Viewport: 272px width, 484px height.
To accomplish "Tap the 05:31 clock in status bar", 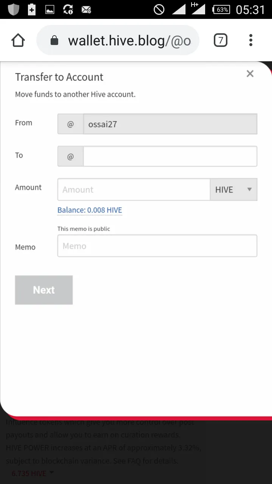I will (x=250, y=9).
